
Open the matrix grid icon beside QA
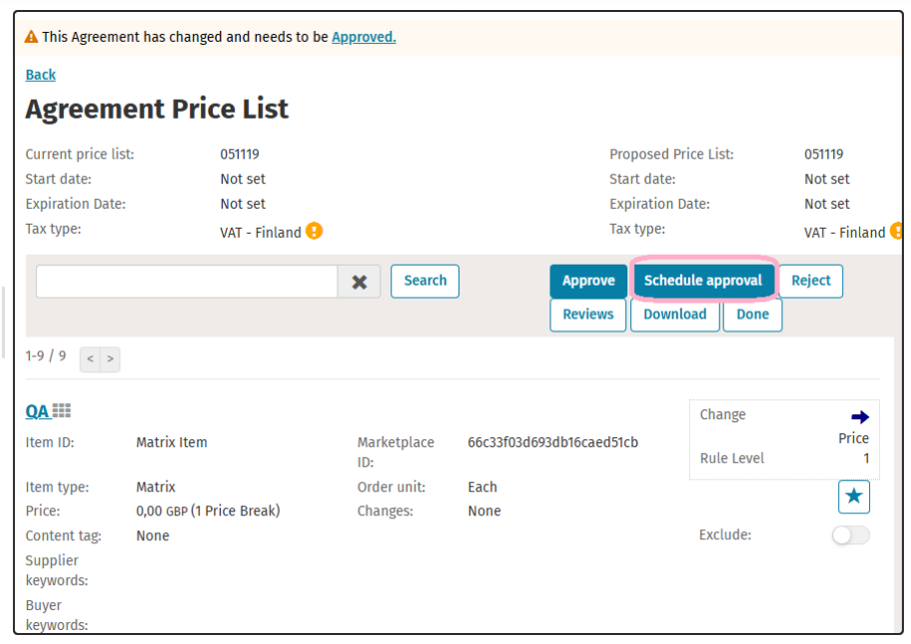click(x=62, y=410)
